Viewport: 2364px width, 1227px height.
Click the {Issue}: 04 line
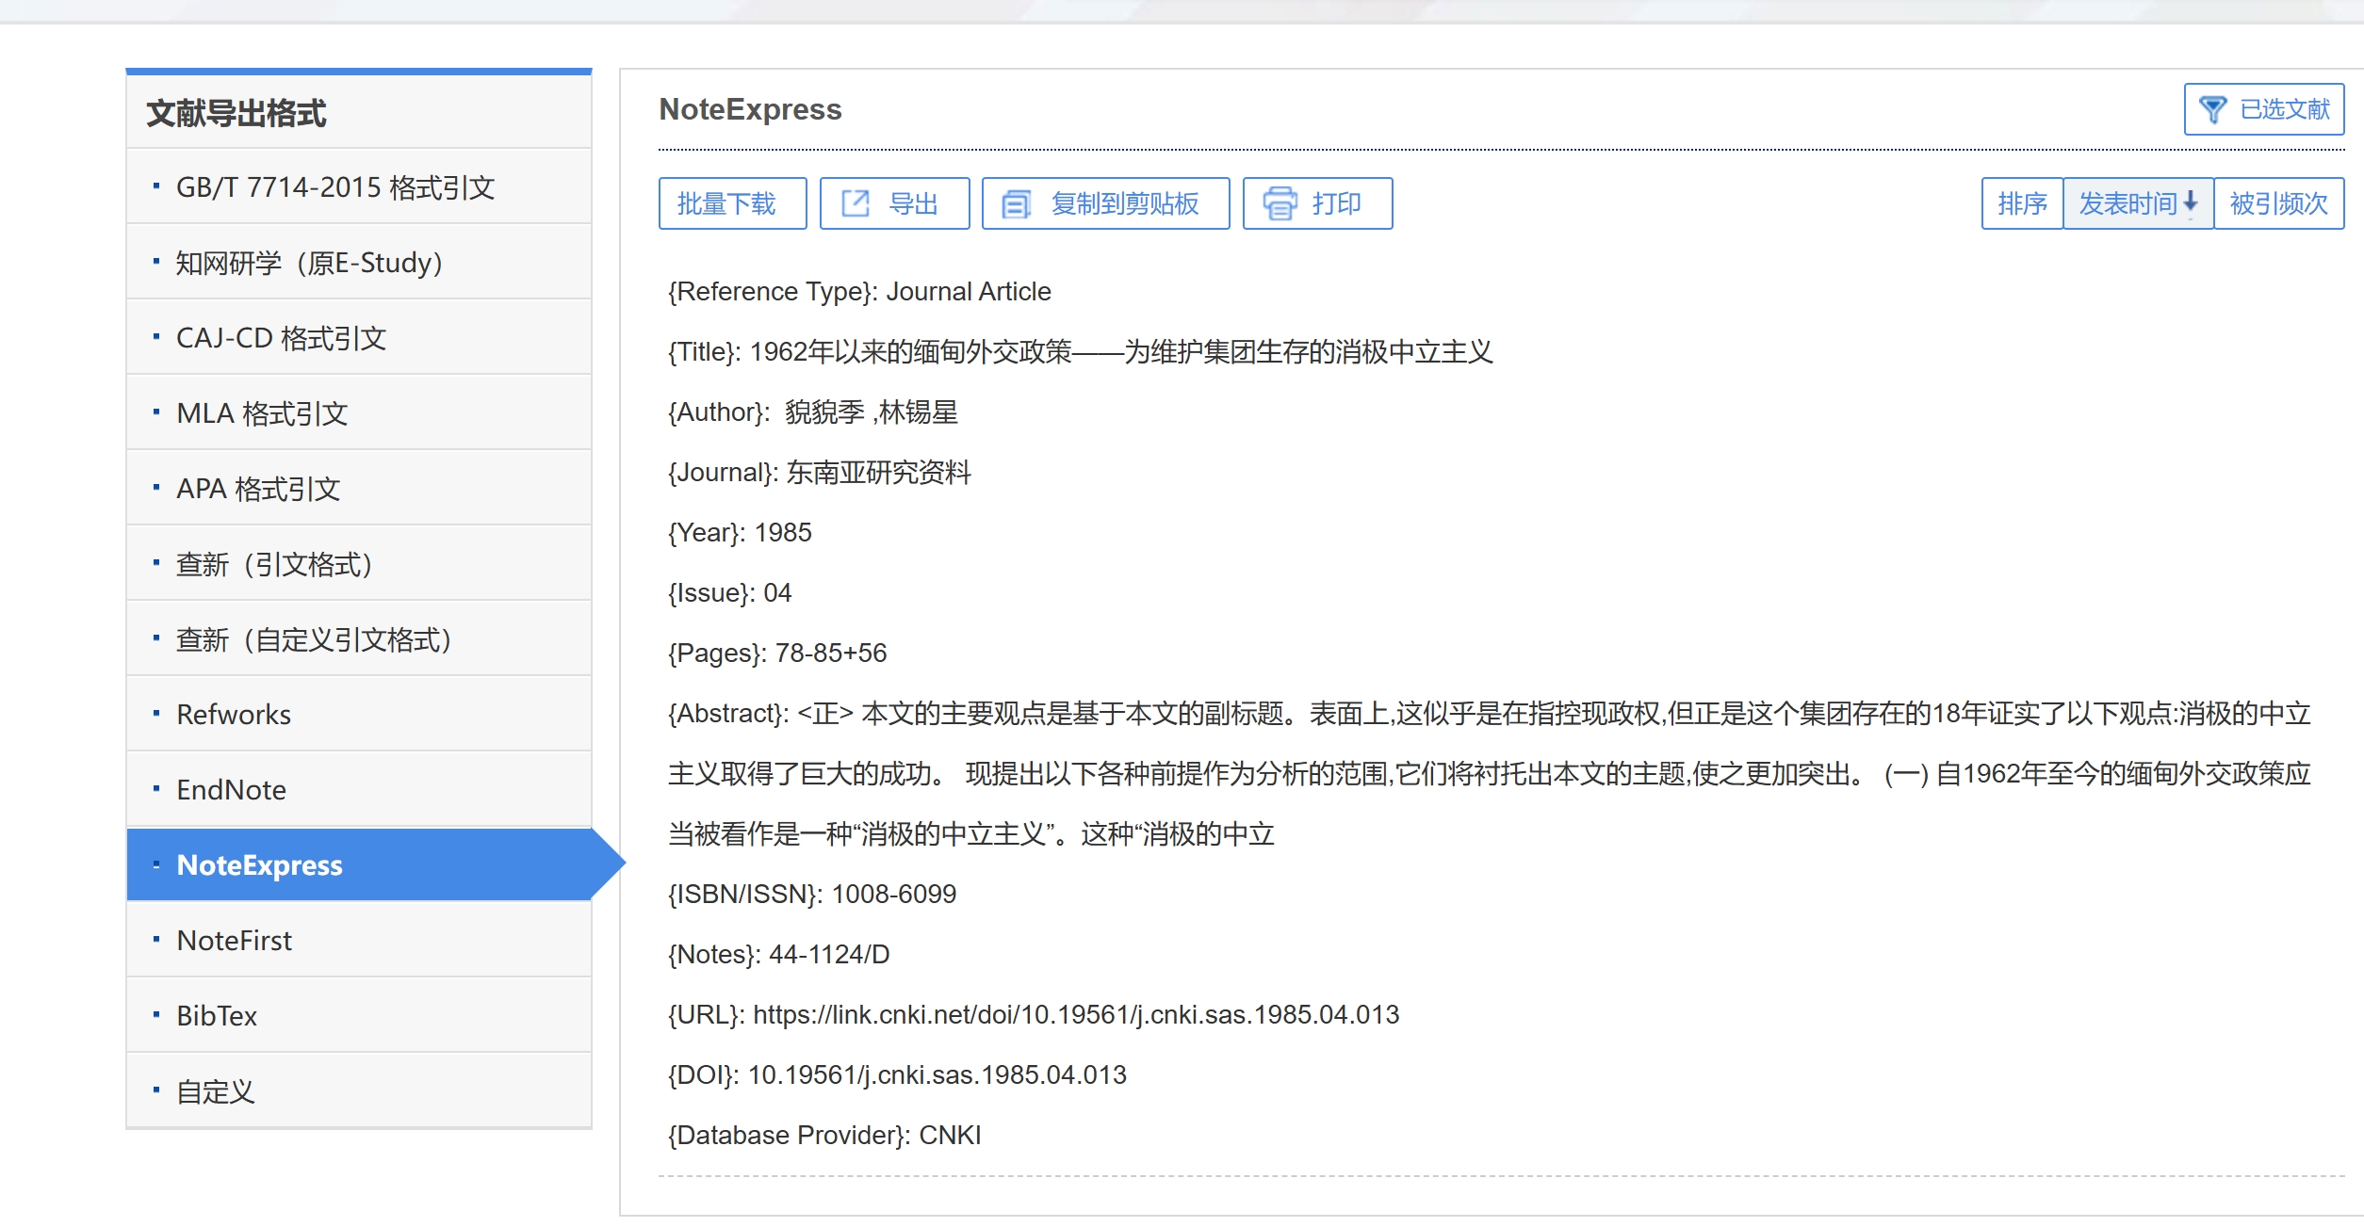click(729, 593)
